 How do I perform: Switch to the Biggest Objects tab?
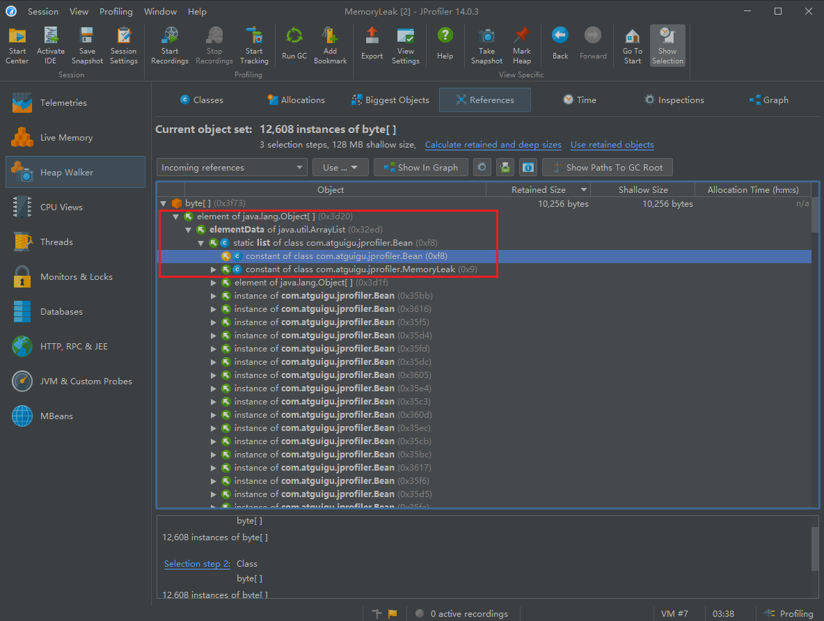click(390, 100)
